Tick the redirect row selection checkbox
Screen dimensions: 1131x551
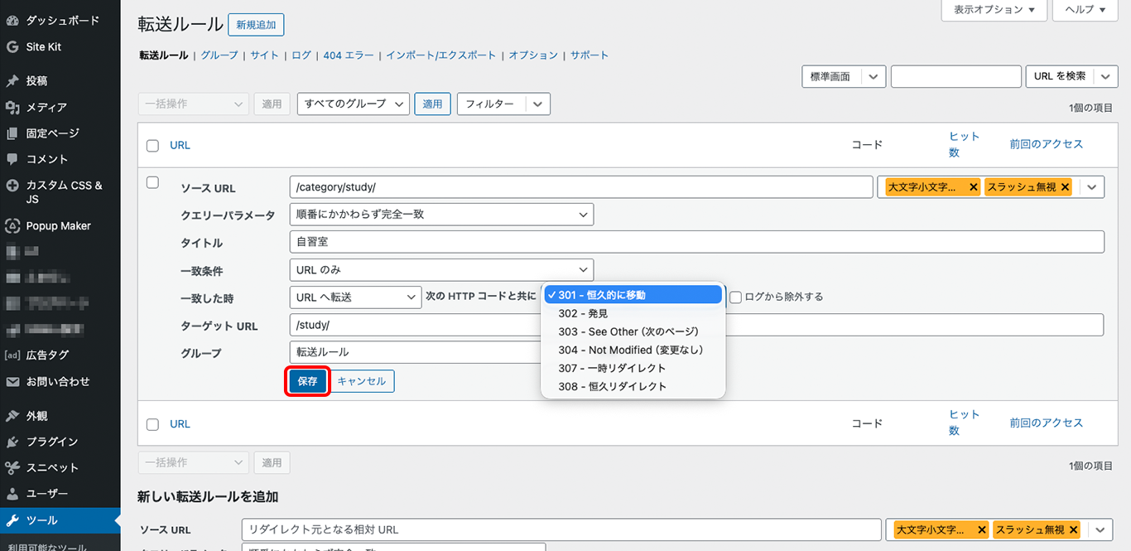(152, 183)
